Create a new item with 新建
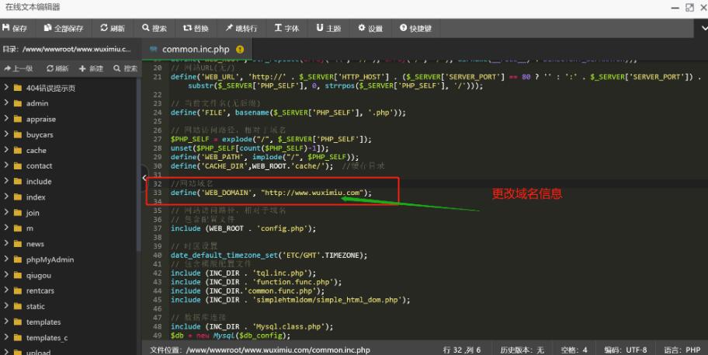The height and width of the screenshot is (355, 708). (91, 68)
